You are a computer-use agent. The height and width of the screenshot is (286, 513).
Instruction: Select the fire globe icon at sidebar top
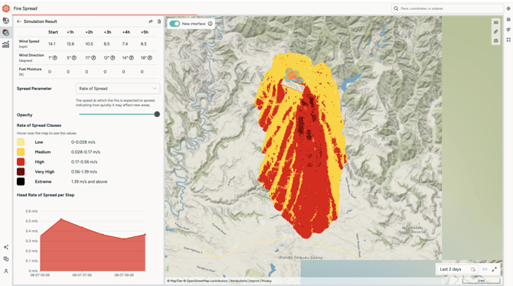(6, 21)
